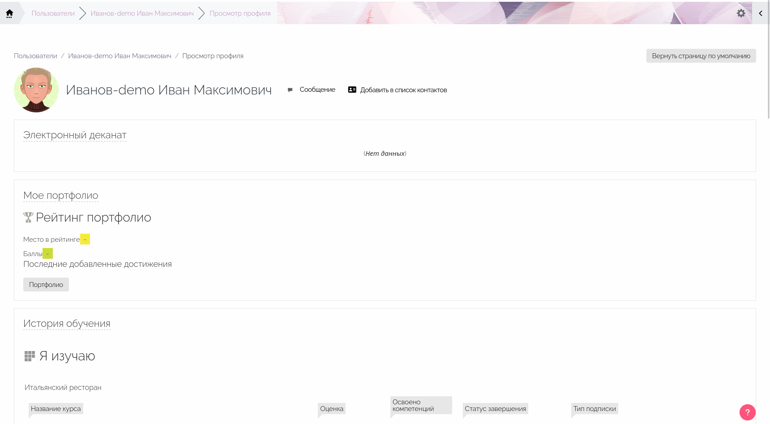Open the settings gear menu
This screenshot has height=424, width=770.
click(741, 13)
